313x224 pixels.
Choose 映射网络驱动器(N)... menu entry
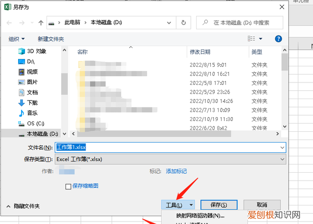coord(200,216)
